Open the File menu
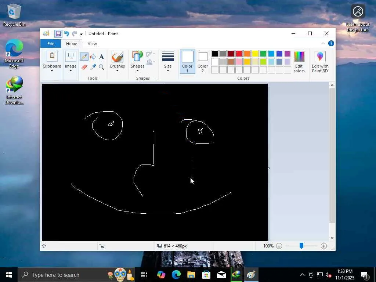 pyautogui.click(x=51, y=44)
